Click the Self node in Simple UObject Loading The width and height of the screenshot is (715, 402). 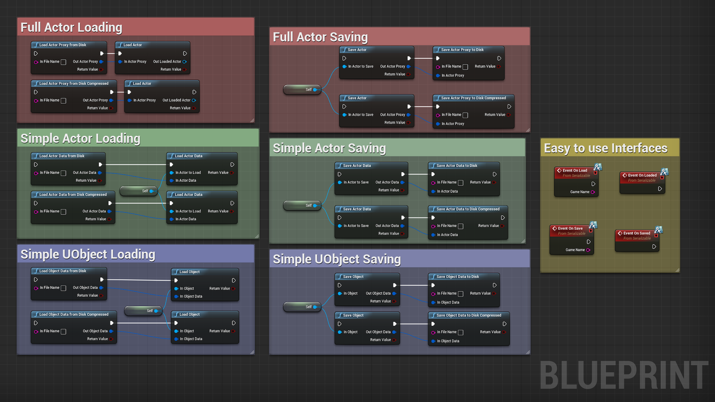[x=143, y=311]
